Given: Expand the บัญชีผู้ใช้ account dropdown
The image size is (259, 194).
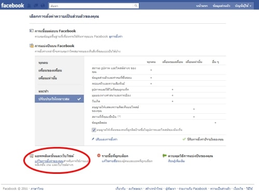Looking at the screenshot, I should pos(243,6).
